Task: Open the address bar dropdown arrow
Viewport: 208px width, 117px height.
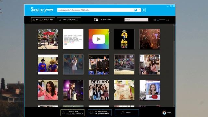Action: coord(139,10)
